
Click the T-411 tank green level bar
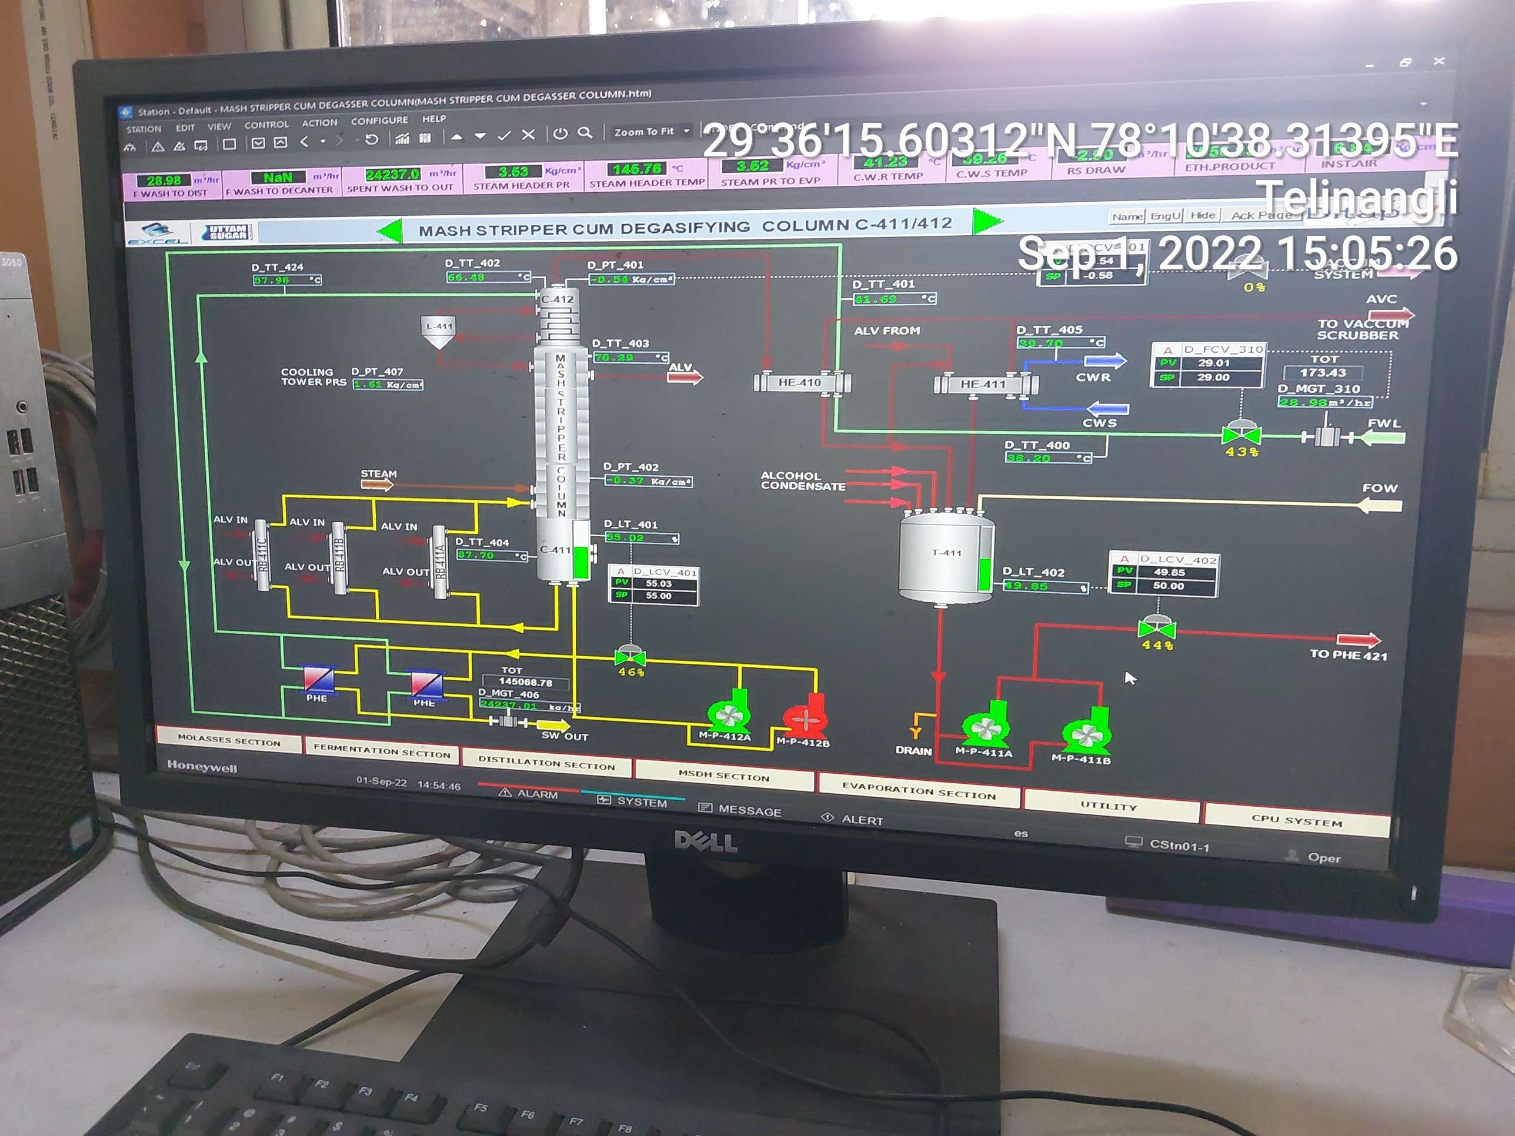985,574
